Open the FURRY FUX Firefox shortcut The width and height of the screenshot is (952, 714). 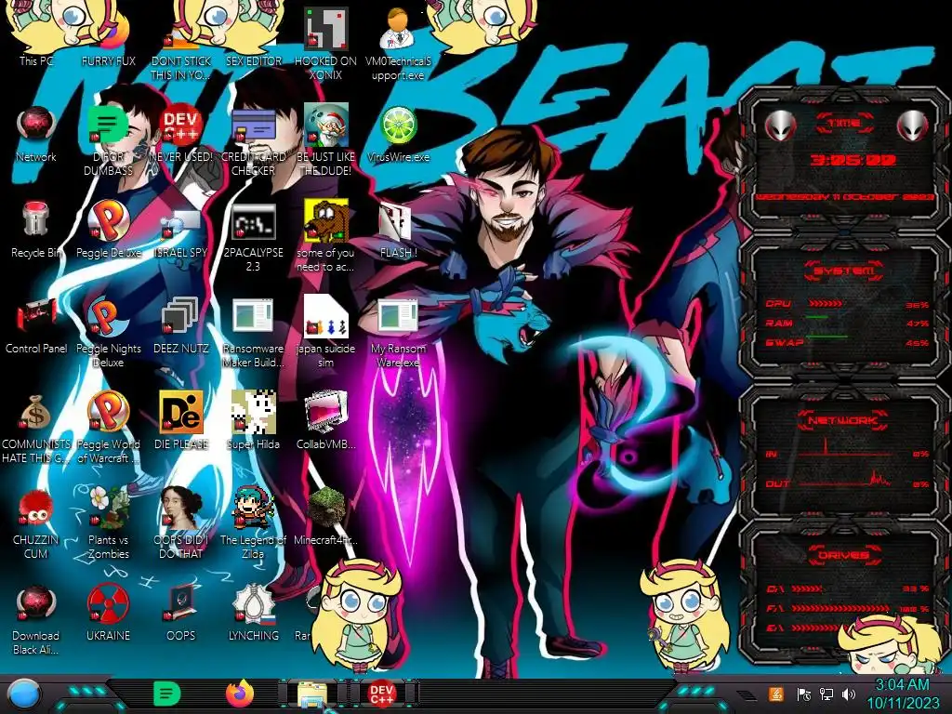(x=109, y=36)
